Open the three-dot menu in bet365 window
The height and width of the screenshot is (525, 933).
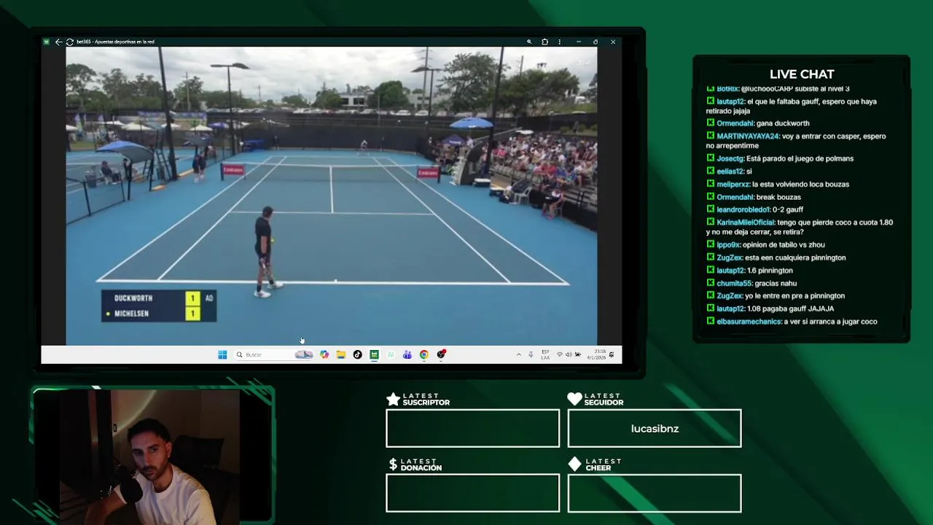[x=559, y=42]
